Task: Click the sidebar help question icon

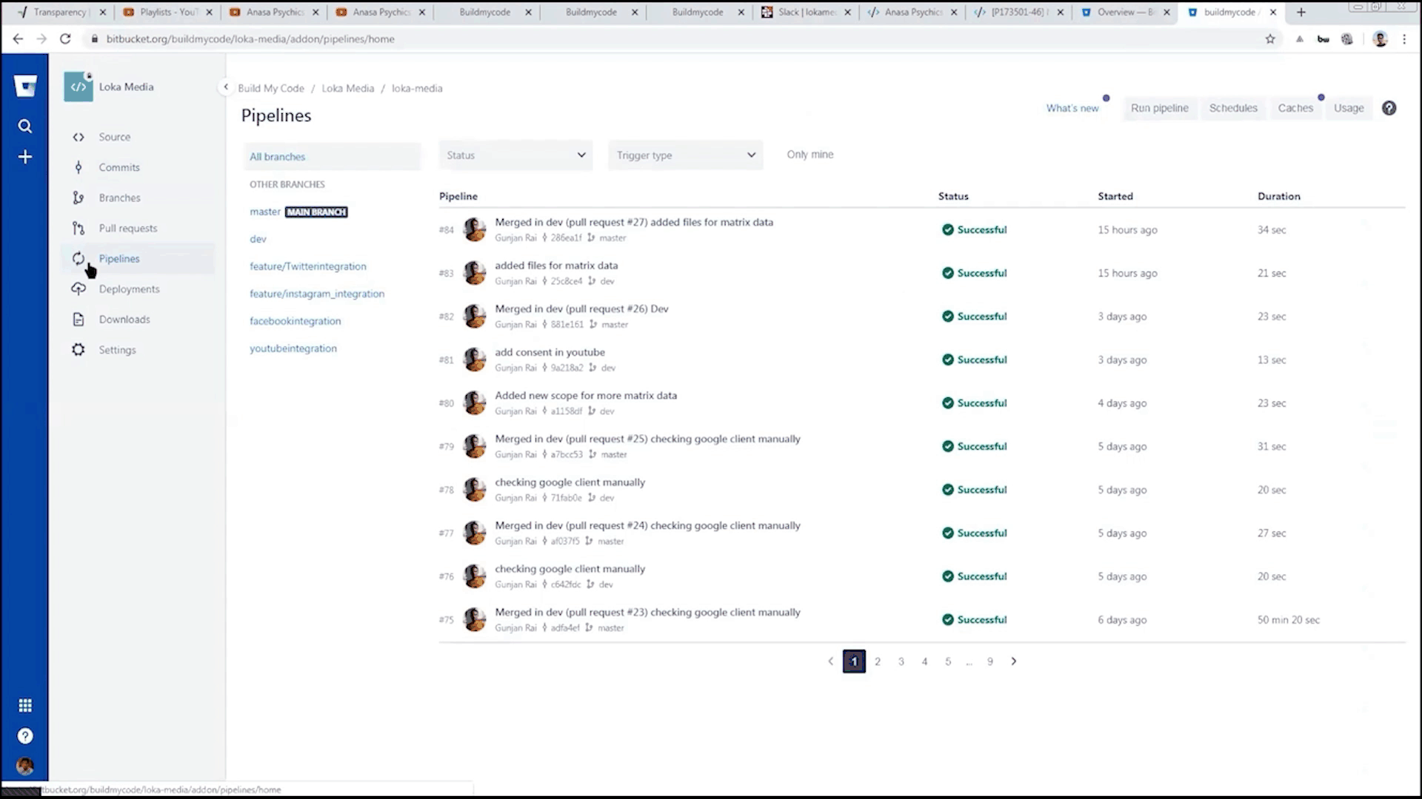Action: pos(25,736)
